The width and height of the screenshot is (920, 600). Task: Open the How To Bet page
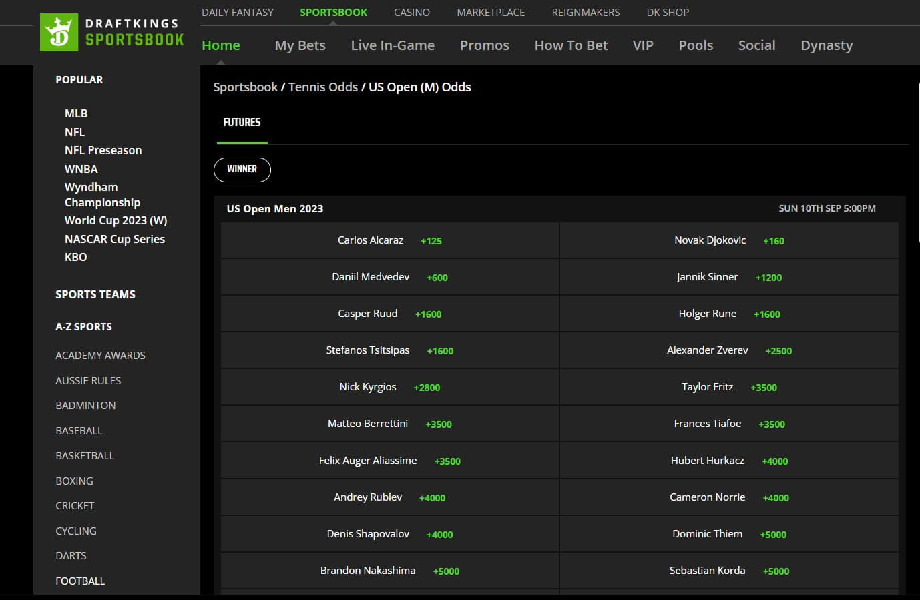pyautogui.click(x=571, y=45)
